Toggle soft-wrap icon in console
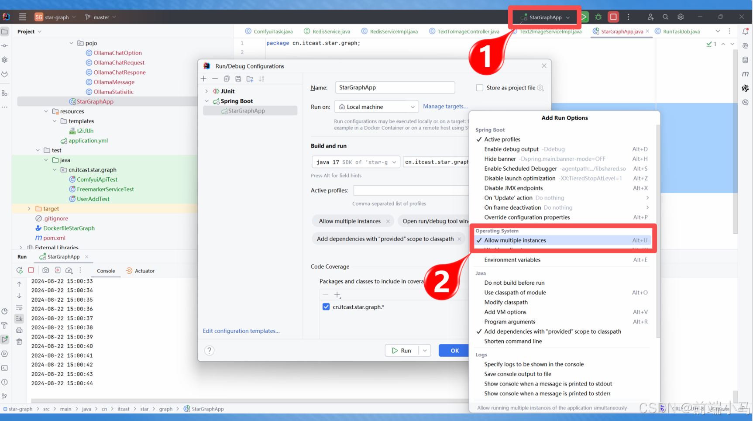Viewport: 753px width, 421px height. point(19,307)
